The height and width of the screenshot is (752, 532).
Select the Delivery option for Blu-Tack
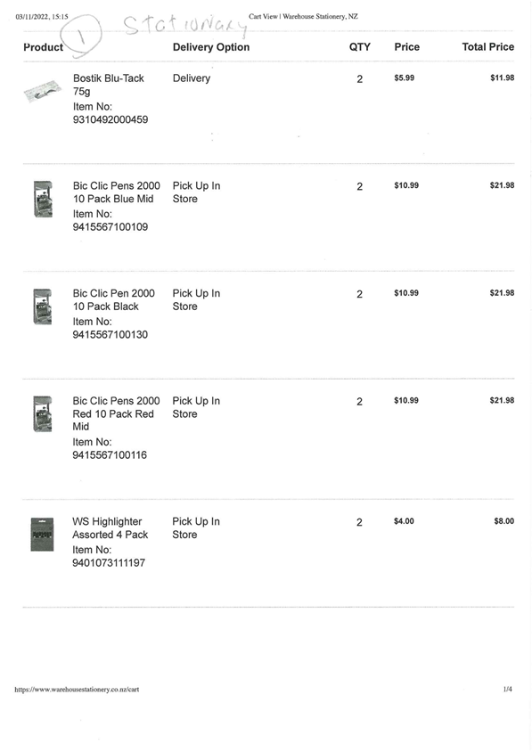click(x=192, y=78)
